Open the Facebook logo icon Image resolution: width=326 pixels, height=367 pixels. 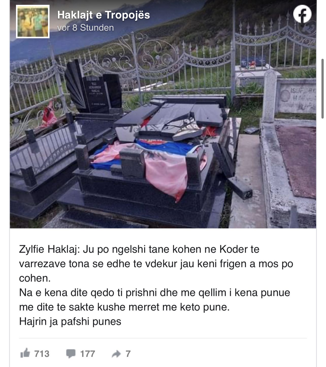(302, 14)
